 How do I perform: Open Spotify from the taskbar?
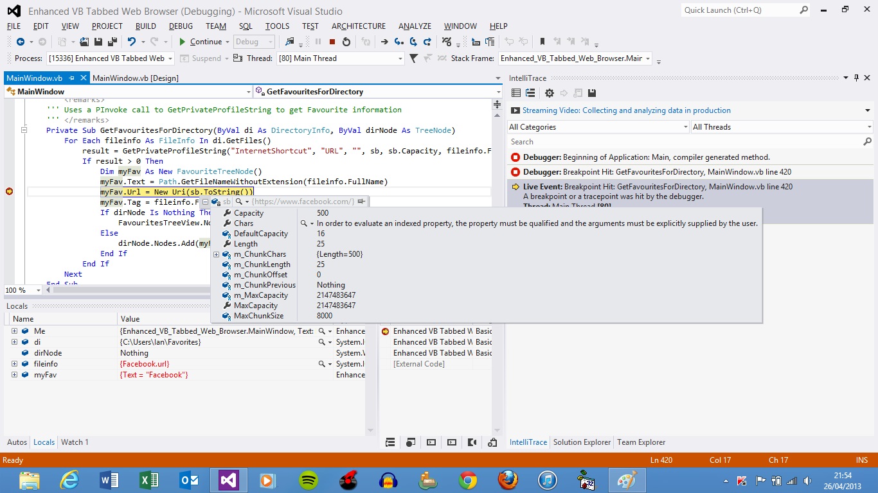[309, 480]
